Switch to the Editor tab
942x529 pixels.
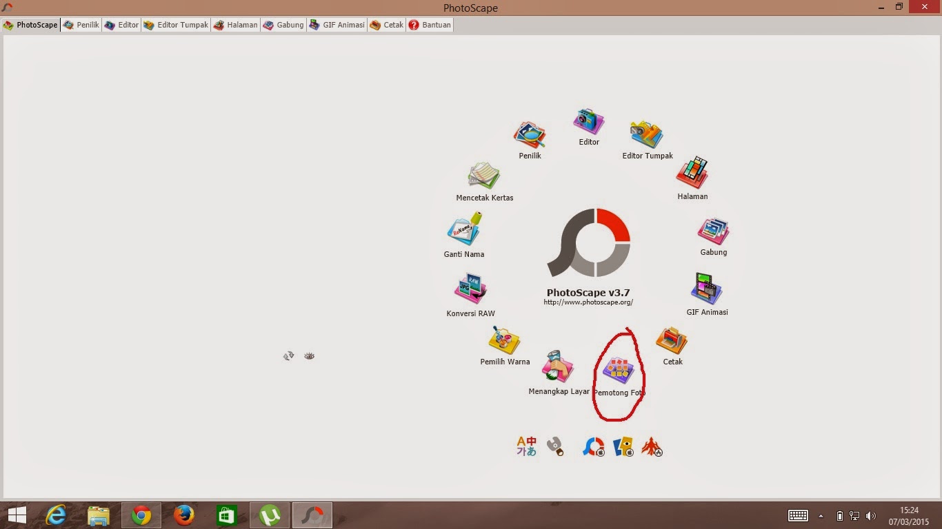click(121, 25)
